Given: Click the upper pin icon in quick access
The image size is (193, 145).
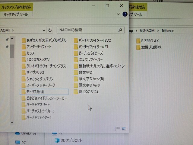Looking at the screenshot, I should [x=7, y=40].
